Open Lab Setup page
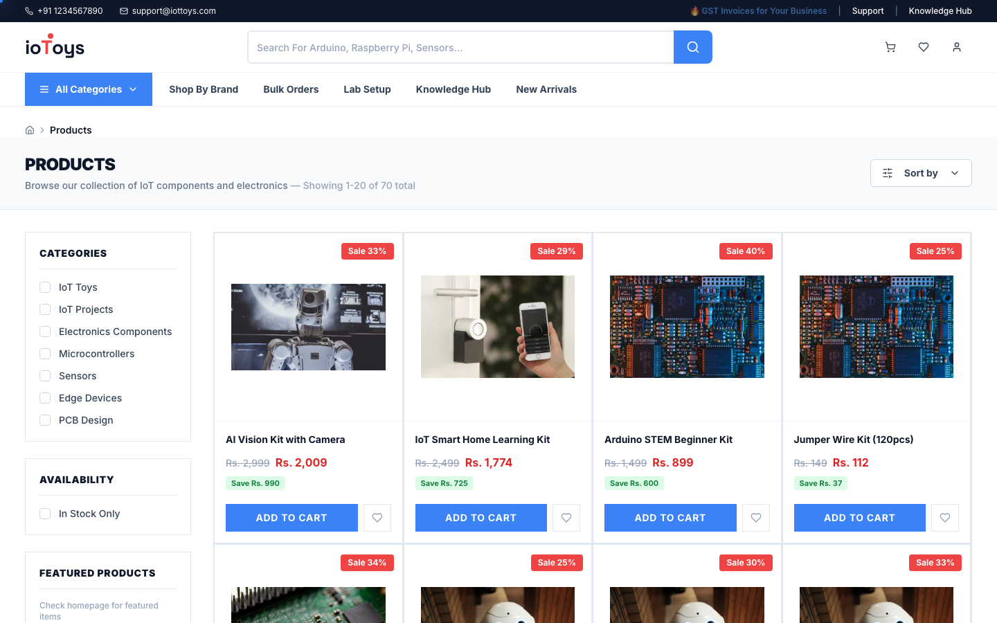 click(x=367, y=89)
